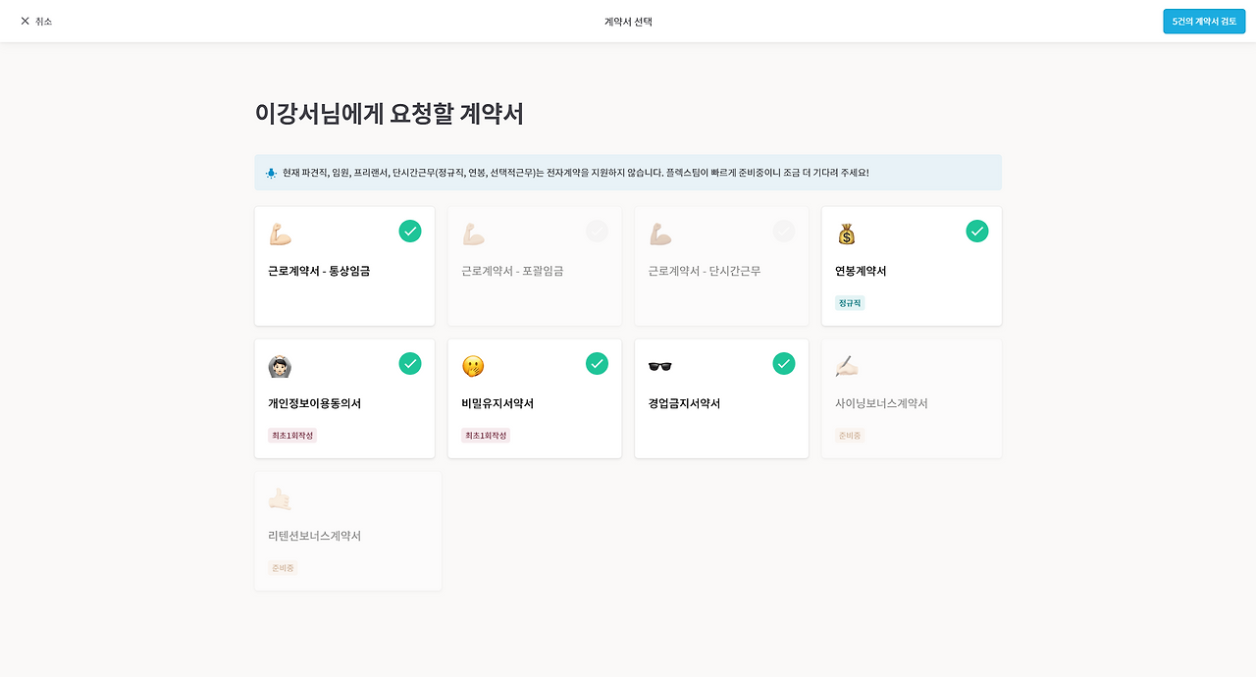
Task: Click the info icon in the notice banner
Action: click(271, 173)
